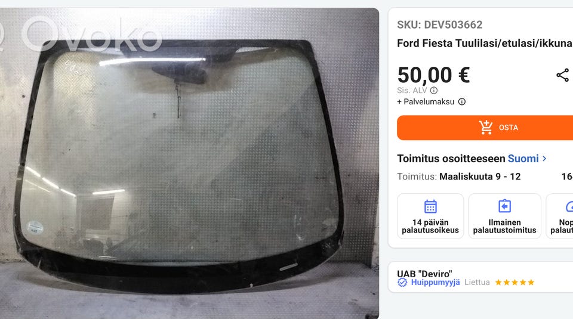The image size is (573, 319).
Task: Open the UAB "Deviro" seller name
Action: point(424,273)
